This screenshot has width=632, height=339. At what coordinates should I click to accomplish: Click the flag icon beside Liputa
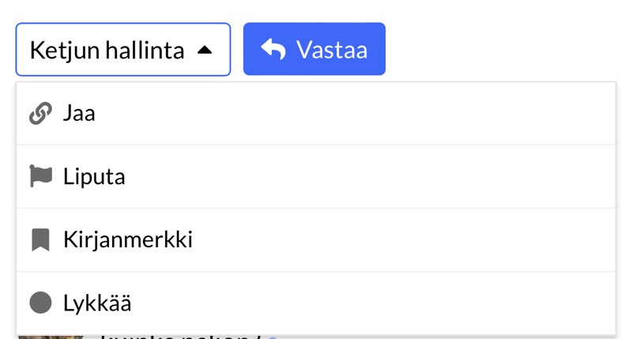coord(40,176)
